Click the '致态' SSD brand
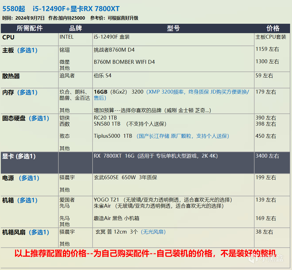 click(x=65, y=136)
